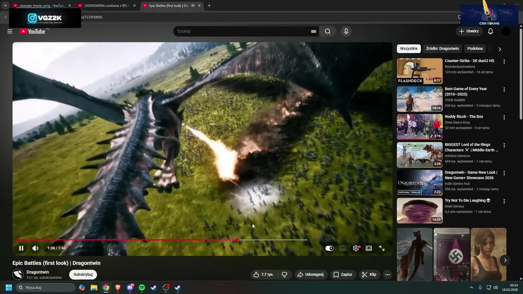Toggle subtitles in the video player
Image resolution: width=523 pixels, height=294 pixels.
pos(343,248)
